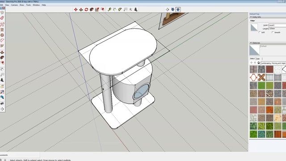Screen dimensions: 286x161
Task: Open the Camera menu
Action: tap(14, 5)
